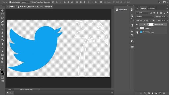This screenshot has height=95, width=169.
Task: Add a layer style fx button
Action: coord(145,93)
